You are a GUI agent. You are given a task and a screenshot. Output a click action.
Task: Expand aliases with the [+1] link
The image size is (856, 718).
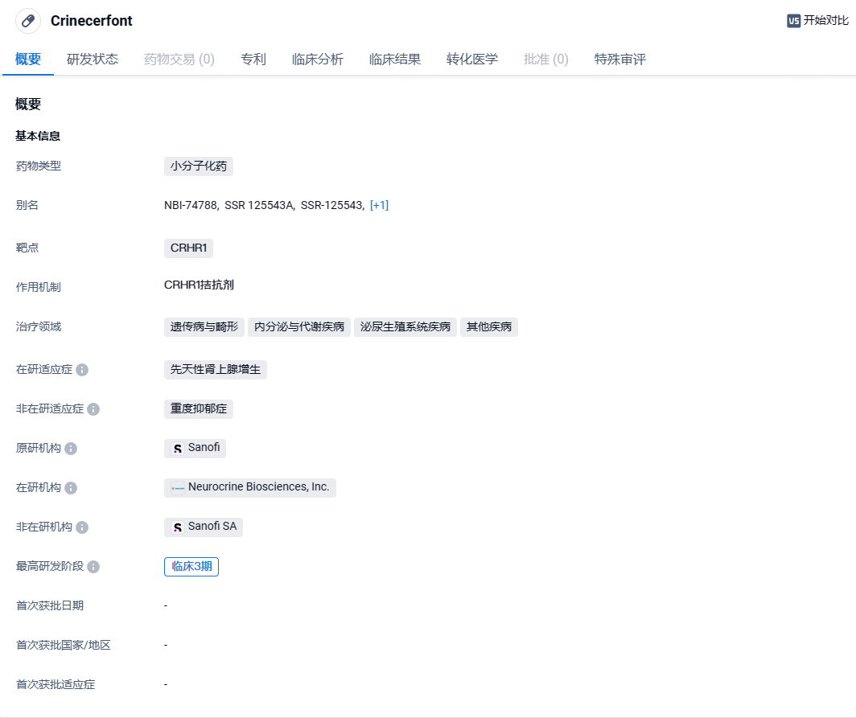tap(380, 205)
